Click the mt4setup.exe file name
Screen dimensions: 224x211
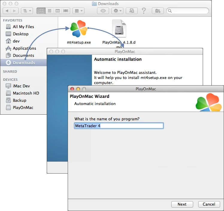(79, 42)
